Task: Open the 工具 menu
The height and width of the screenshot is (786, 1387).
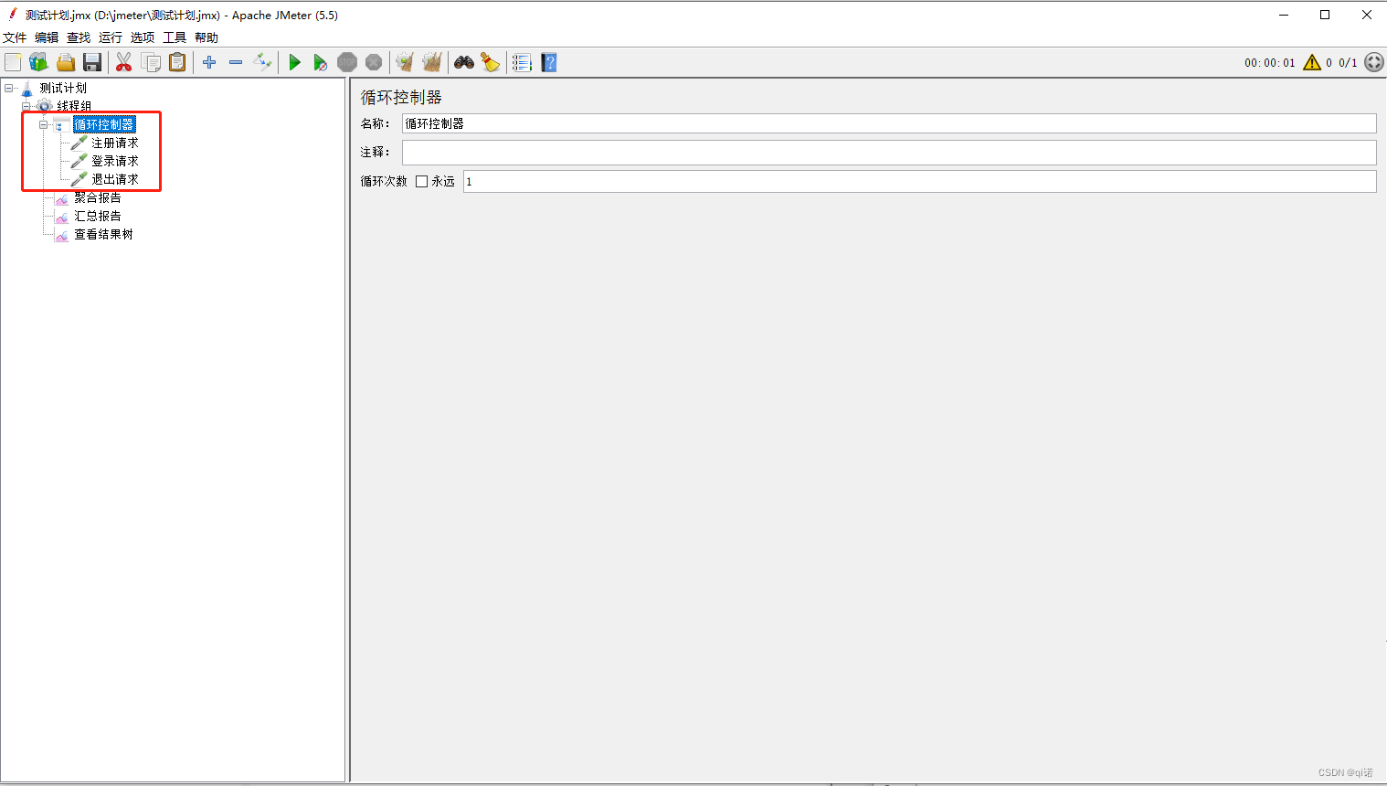Action: coord(175,37)
